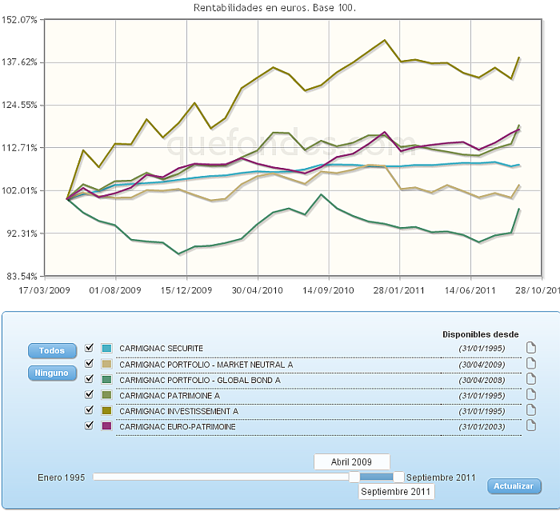Open document icon for GLOBAL BOND A row
Viewport: 560px width, 511px height.
coord(531,379)
